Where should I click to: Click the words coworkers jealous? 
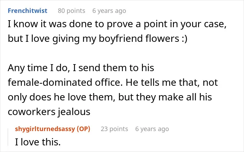pos(49,112)
